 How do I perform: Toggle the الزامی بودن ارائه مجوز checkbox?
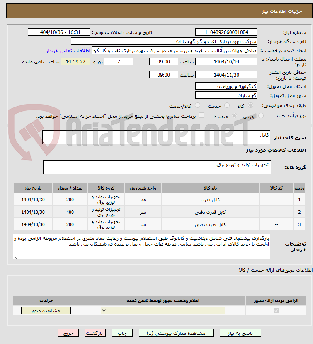pyautogui.click(x=276, y=311)
